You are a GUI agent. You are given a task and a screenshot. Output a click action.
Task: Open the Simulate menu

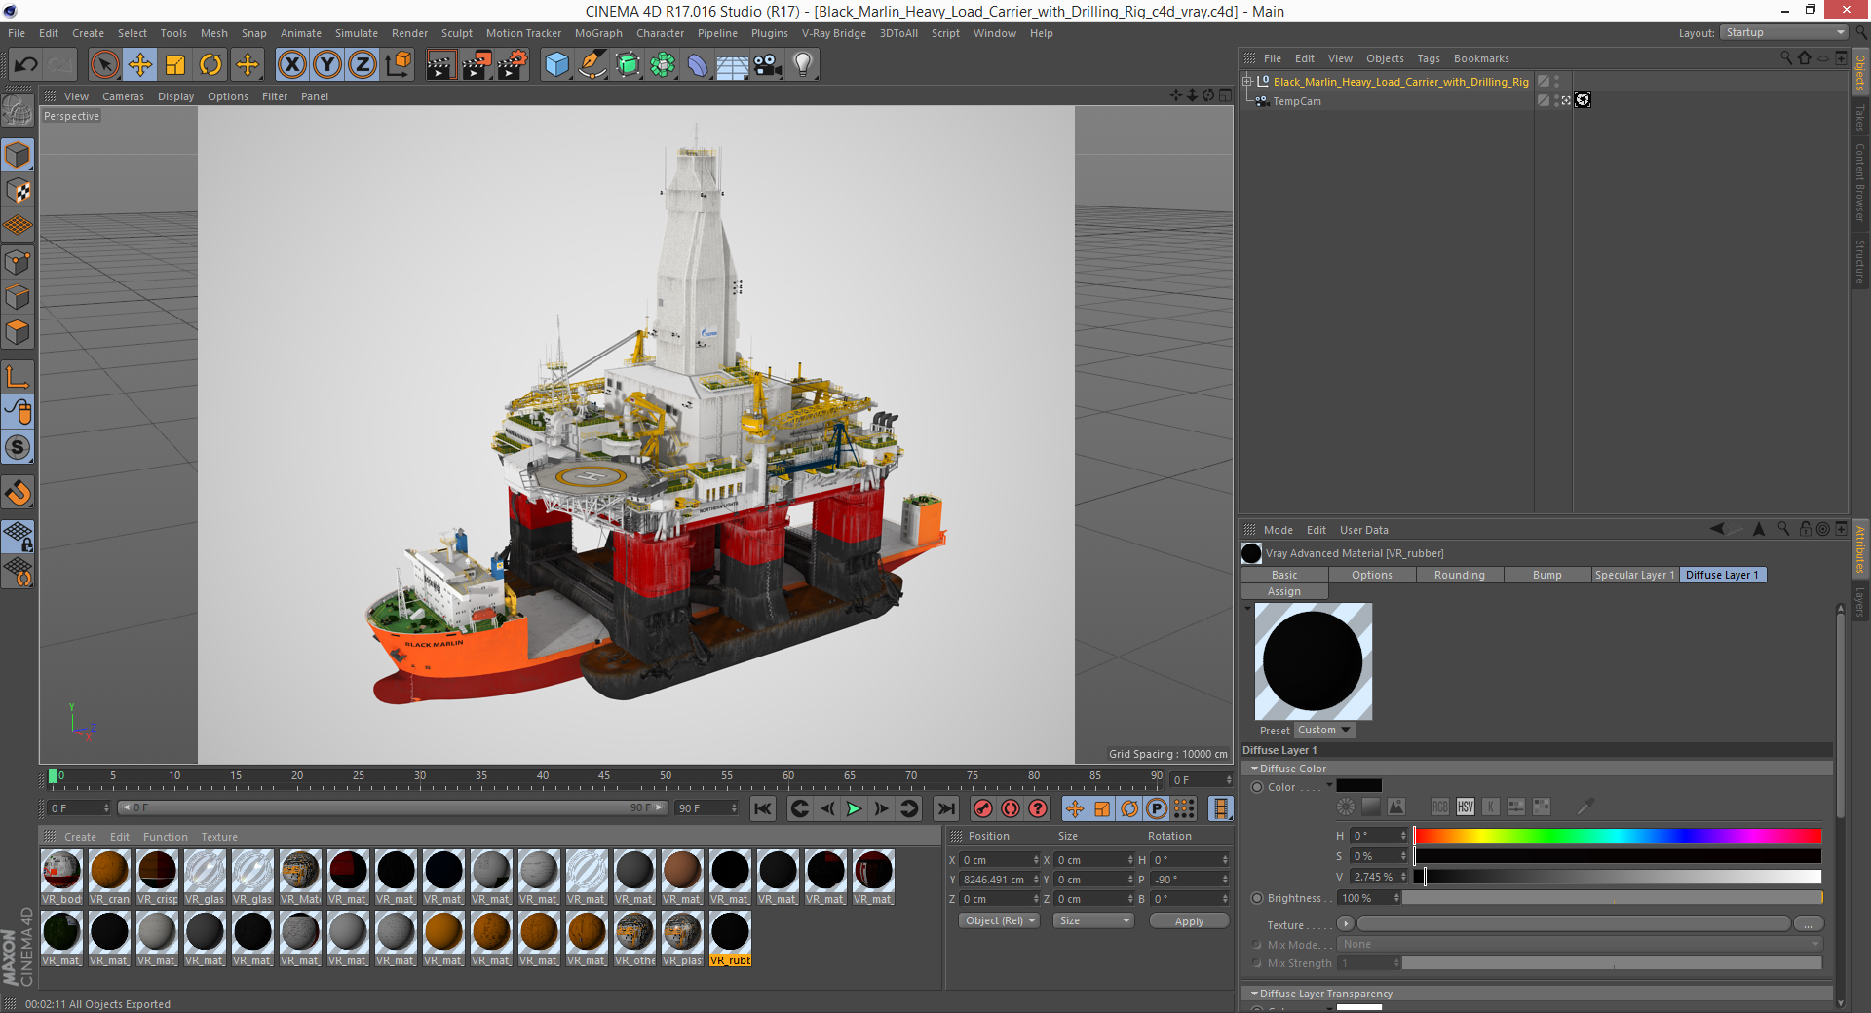(x=357, y=33)
